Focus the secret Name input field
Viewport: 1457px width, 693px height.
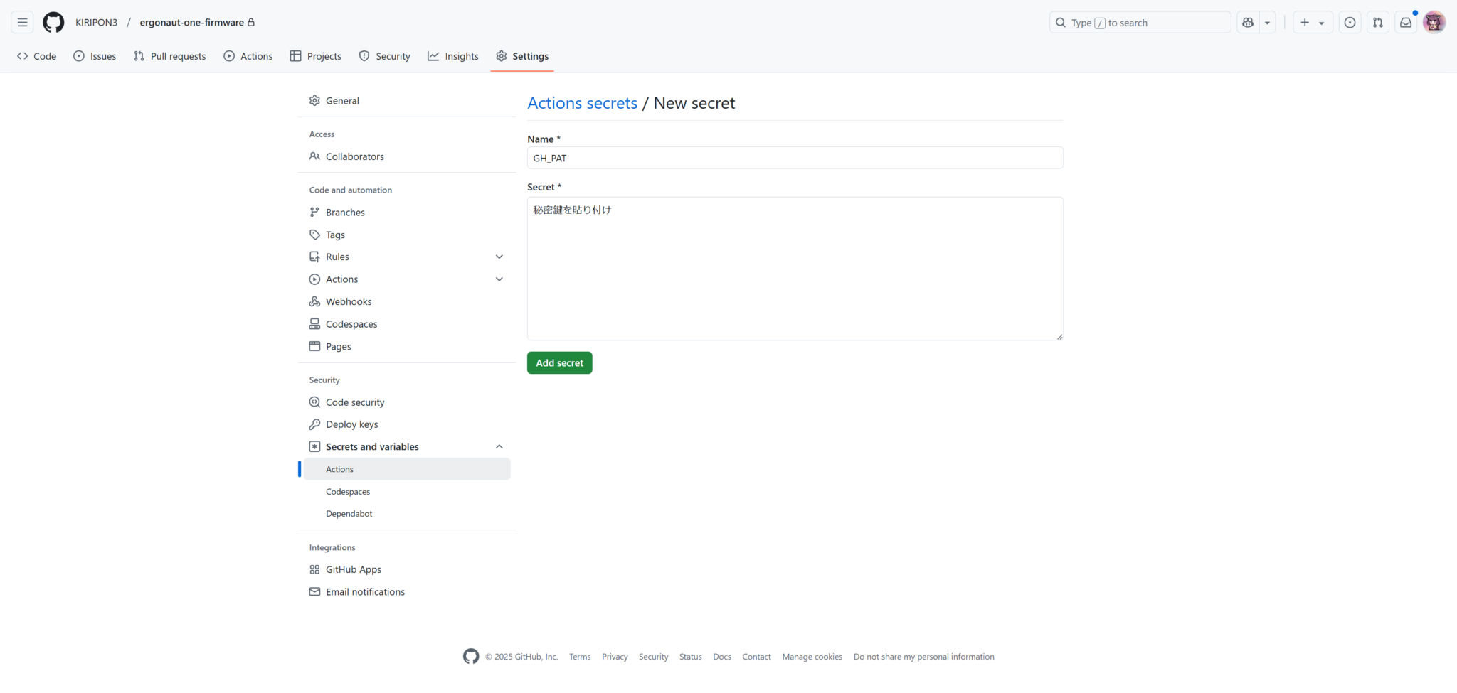(795, 158)
